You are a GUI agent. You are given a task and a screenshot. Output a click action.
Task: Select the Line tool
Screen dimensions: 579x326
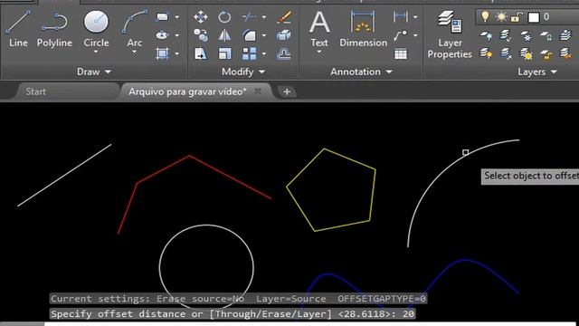coord(18,29)
